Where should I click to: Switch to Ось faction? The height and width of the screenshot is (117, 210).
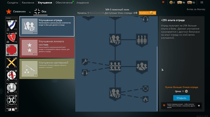[40, 11]
